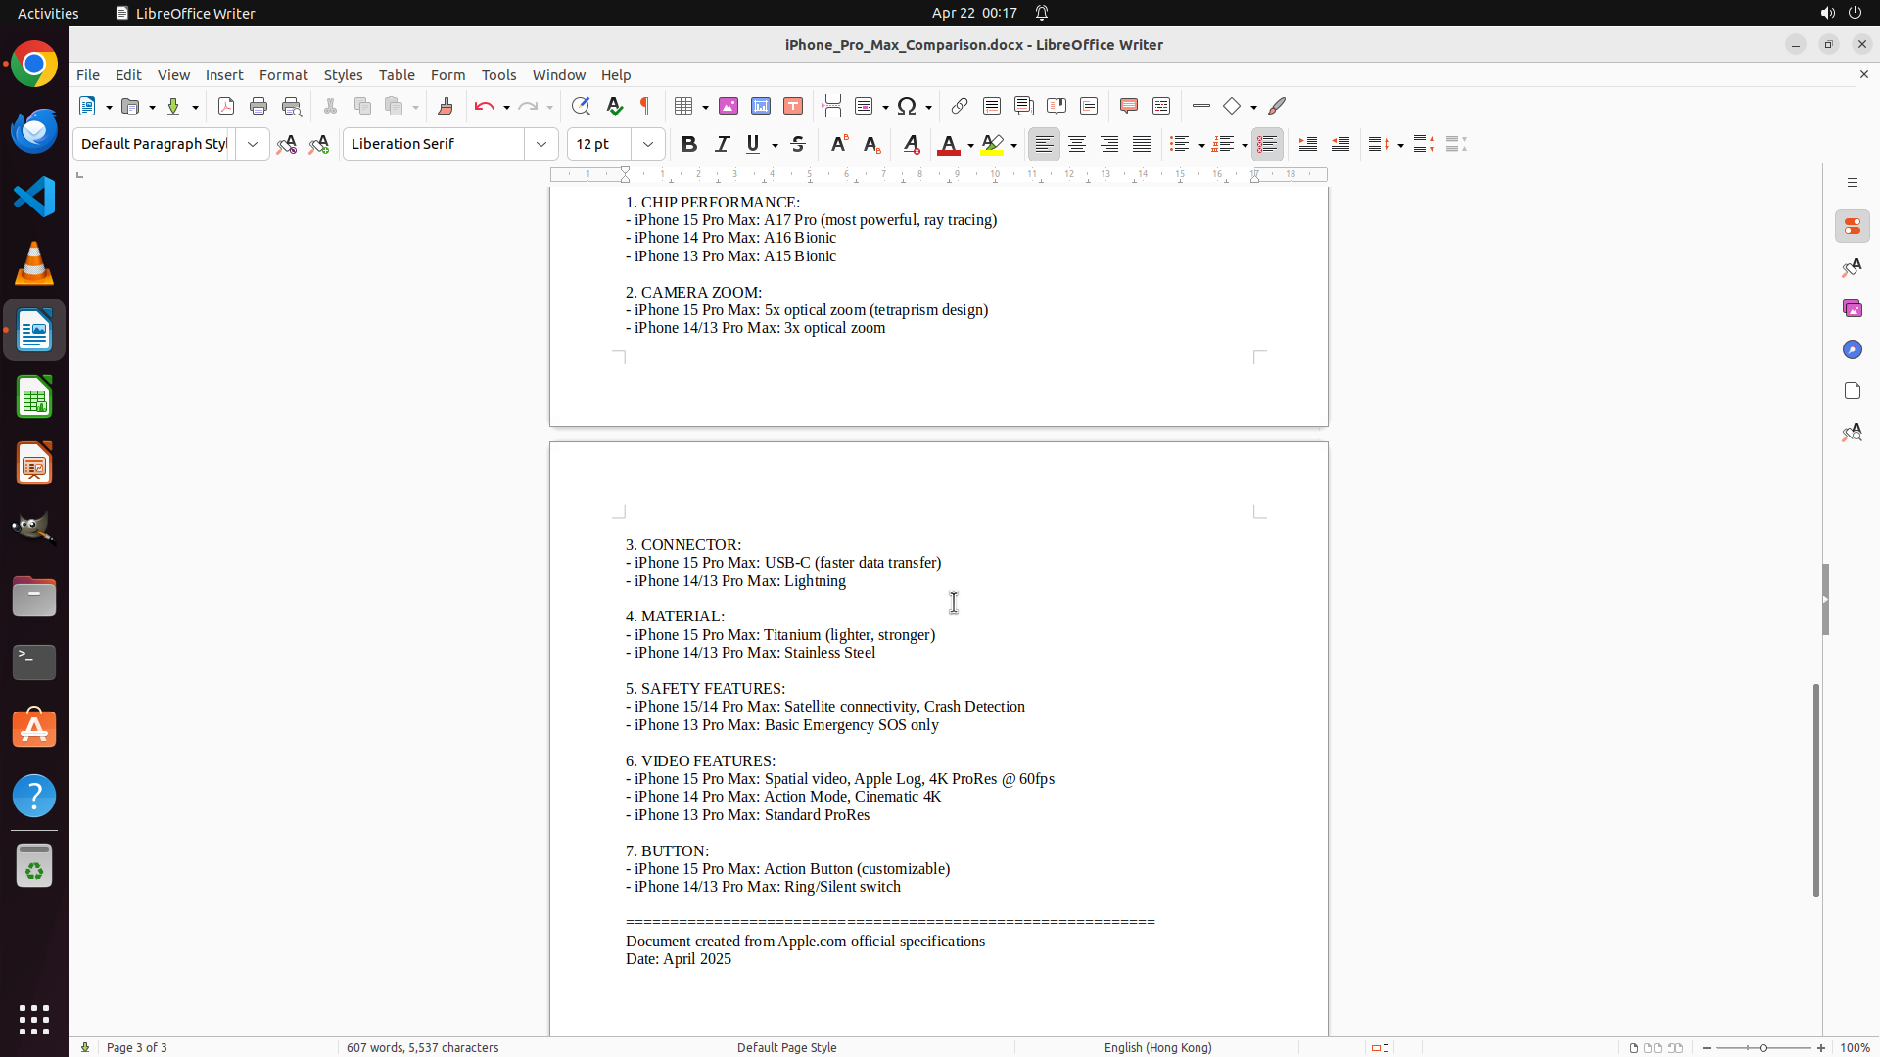This screenshot has width=1880, height=1057.
Task: Open the Format menu
Action: point(283,75)
